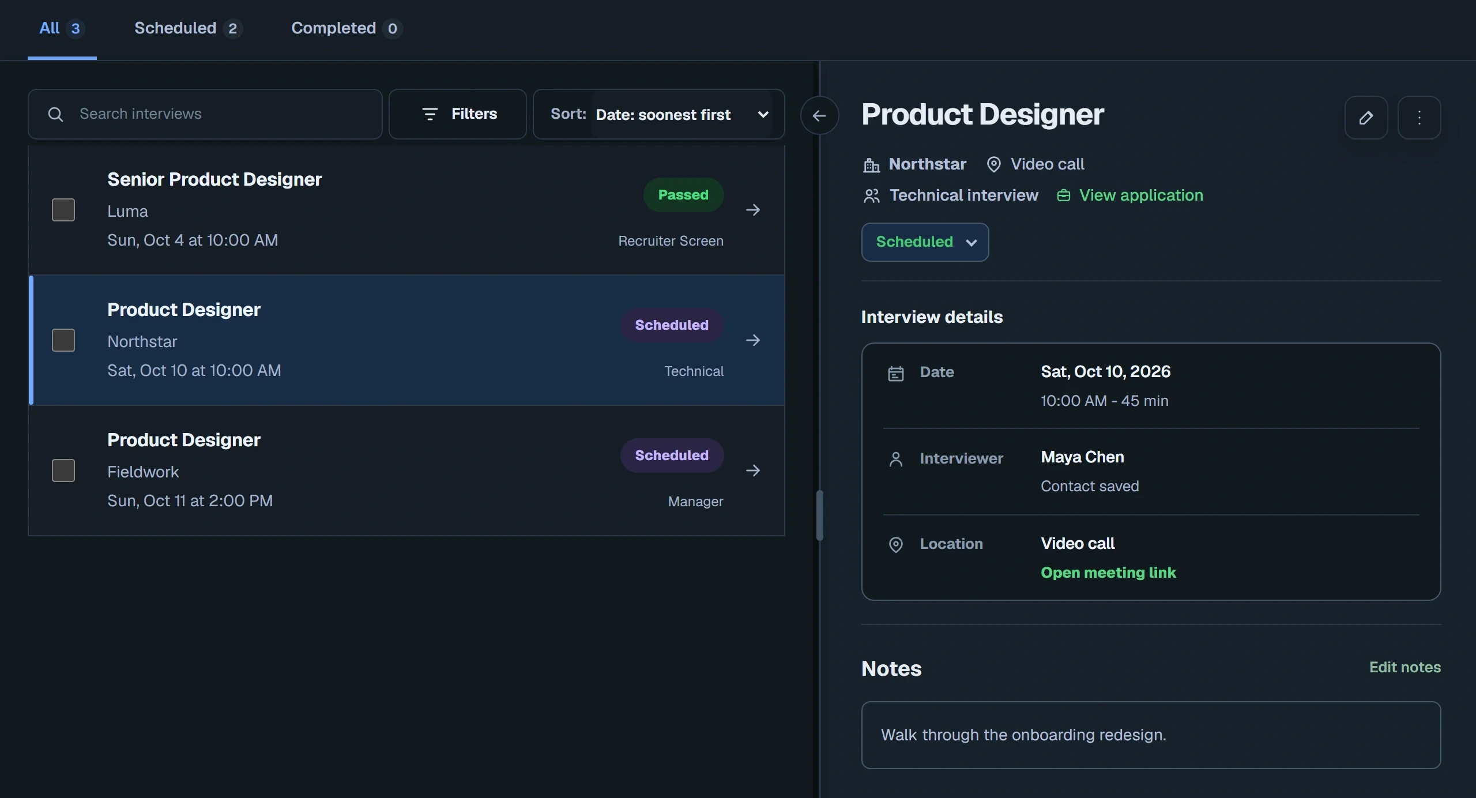Switch to the Scheduled tab
The image size is (1476, 798).
(188, 28)
